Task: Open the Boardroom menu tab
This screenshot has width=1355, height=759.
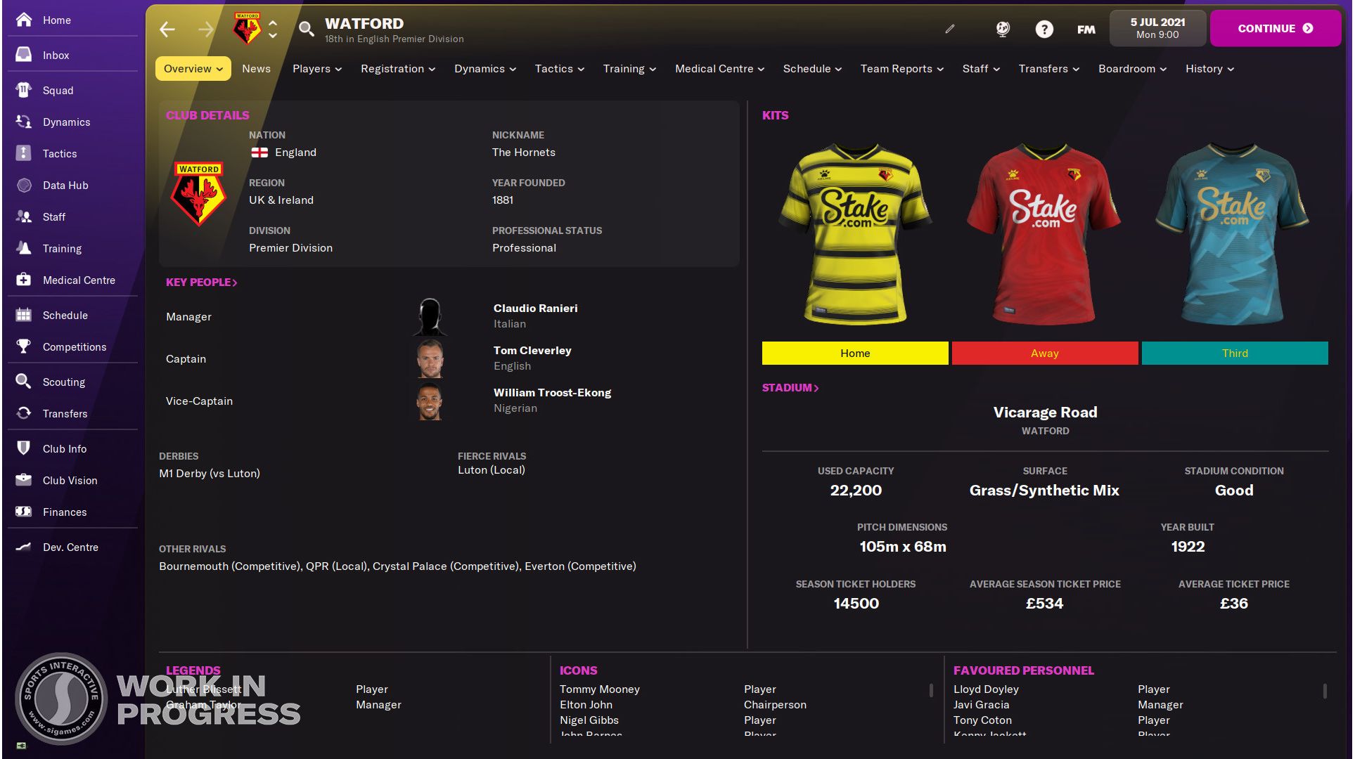Action: click(1129, 68)
